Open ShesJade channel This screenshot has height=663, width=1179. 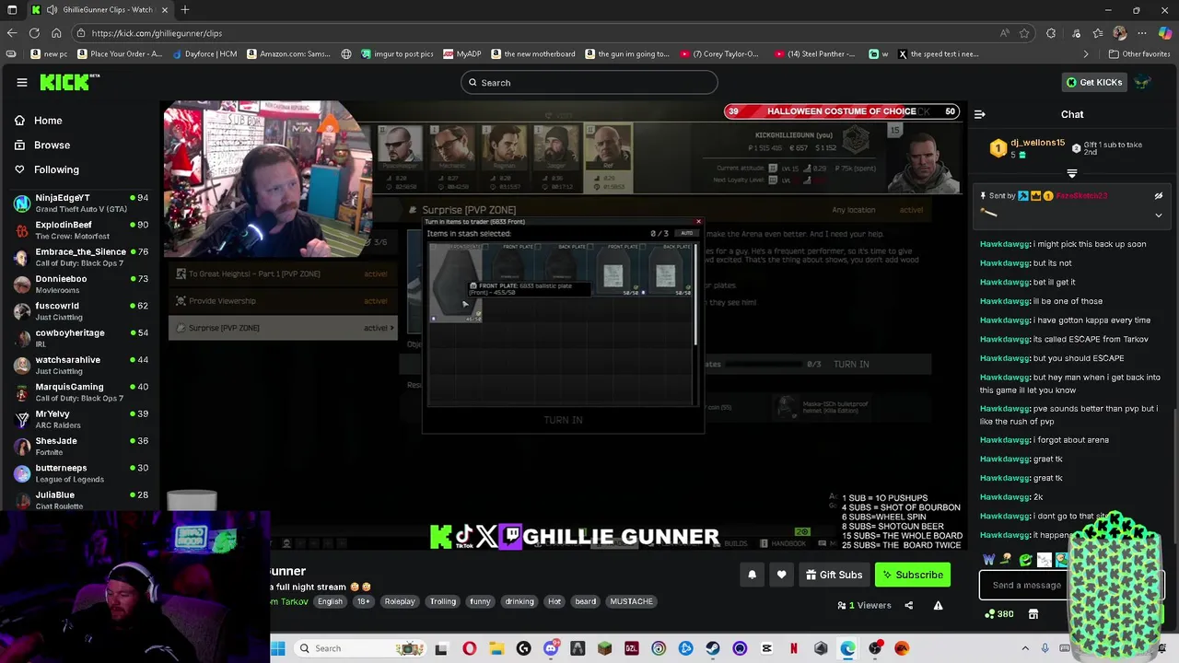(81, 446)
